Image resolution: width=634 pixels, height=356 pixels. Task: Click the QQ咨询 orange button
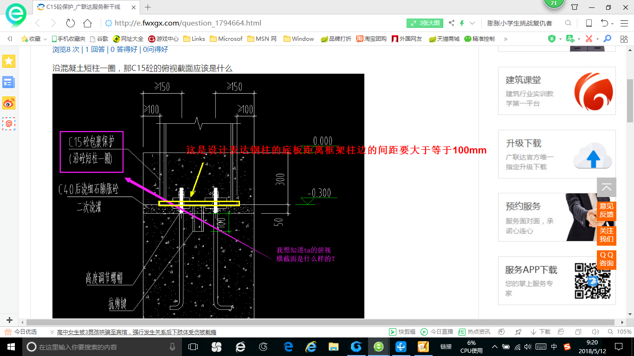tap(606, 260)
